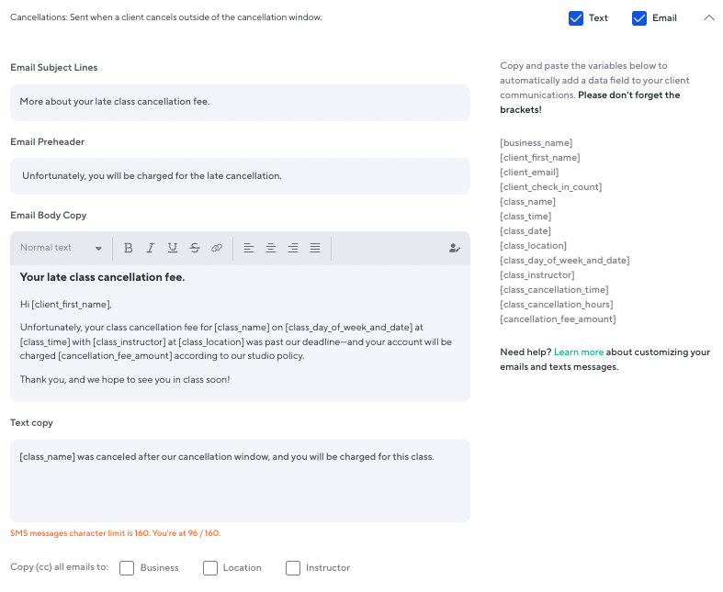Disable the Email notification checkbox
The width and height of the screenshot is (723, 592).
639,17
